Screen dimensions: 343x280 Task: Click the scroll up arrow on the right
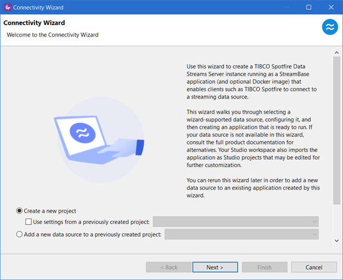point(337,54)
